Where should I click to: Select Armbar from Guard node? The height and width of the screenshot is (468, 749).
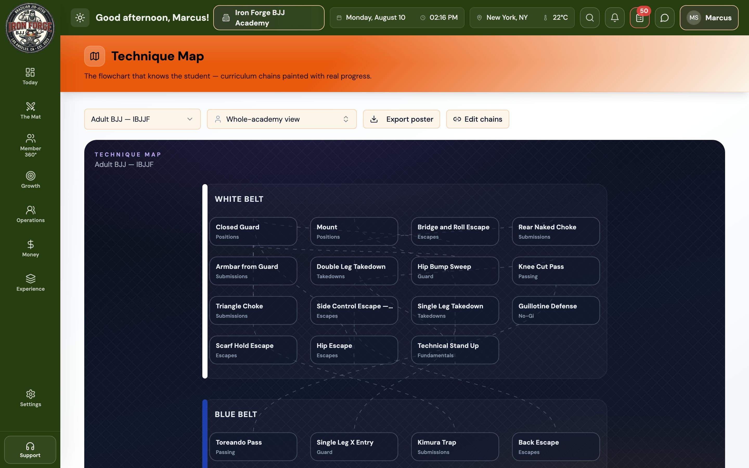[x=253, y=271]
